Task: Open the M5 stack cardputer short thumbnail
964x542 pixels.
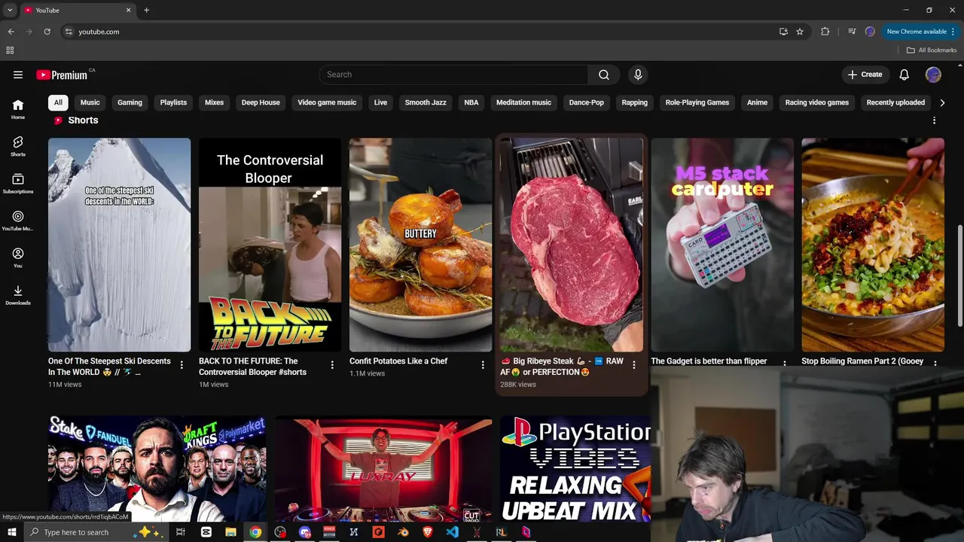Action: click(x=722, y=245)
